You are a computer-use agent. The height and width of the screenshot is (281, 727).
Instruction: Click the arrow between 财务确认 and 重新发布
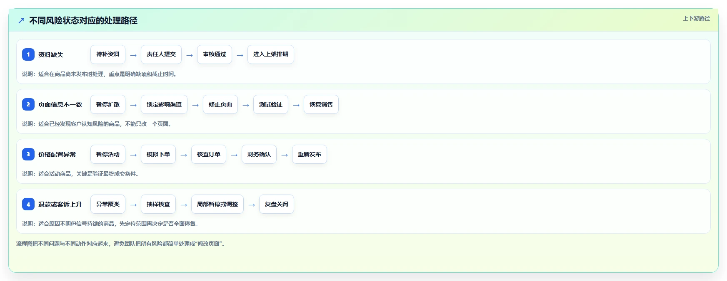(285, 155)
